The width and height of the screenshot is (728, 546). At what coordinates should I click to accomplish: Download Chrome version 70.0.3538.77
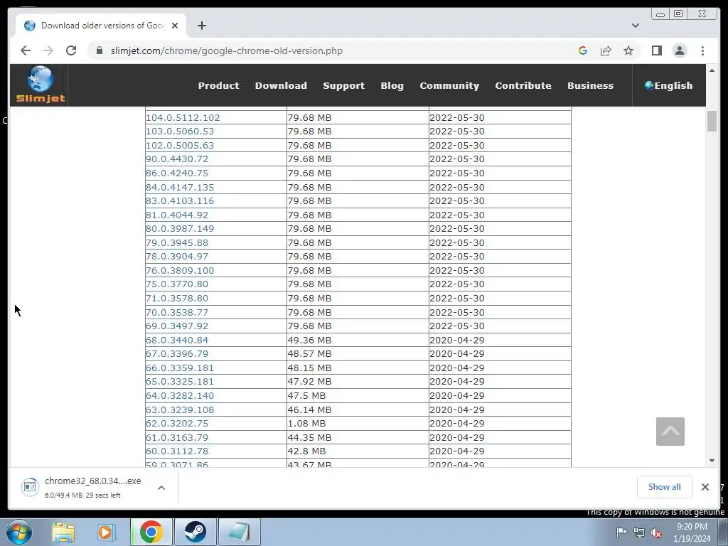pyautogui.click(x=177, y=313)
